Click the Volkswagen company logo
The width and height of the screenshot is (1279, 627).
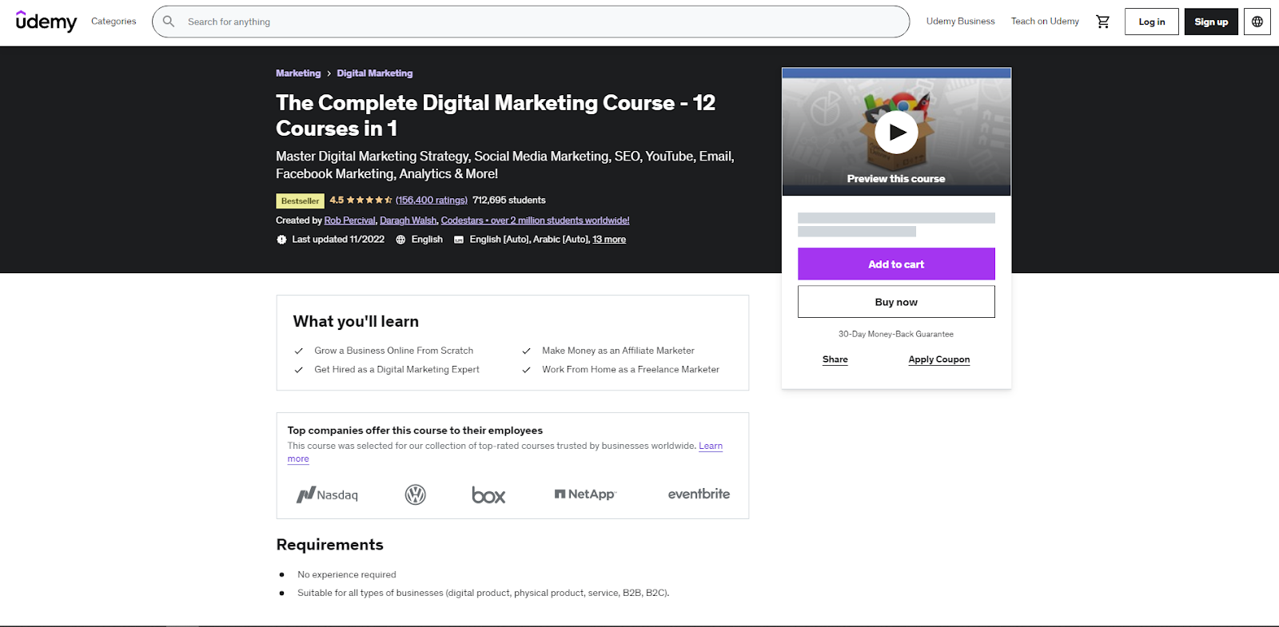tap(416, 494)
